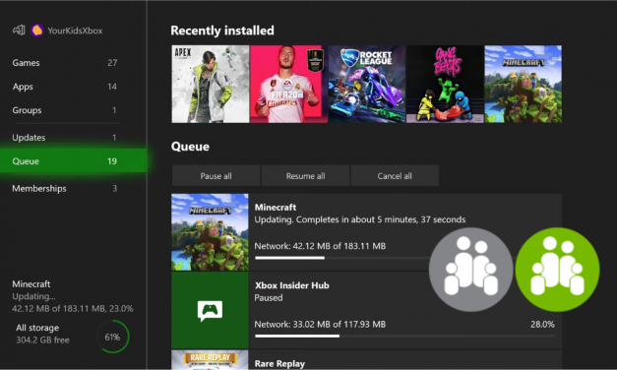Screen dimensions: 617x370
Task: Click the Resume all button
Action: tap(305, 175)
